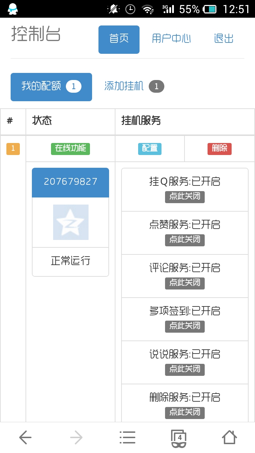Disable 多项签到 via 点此关闭

point(185,326)
